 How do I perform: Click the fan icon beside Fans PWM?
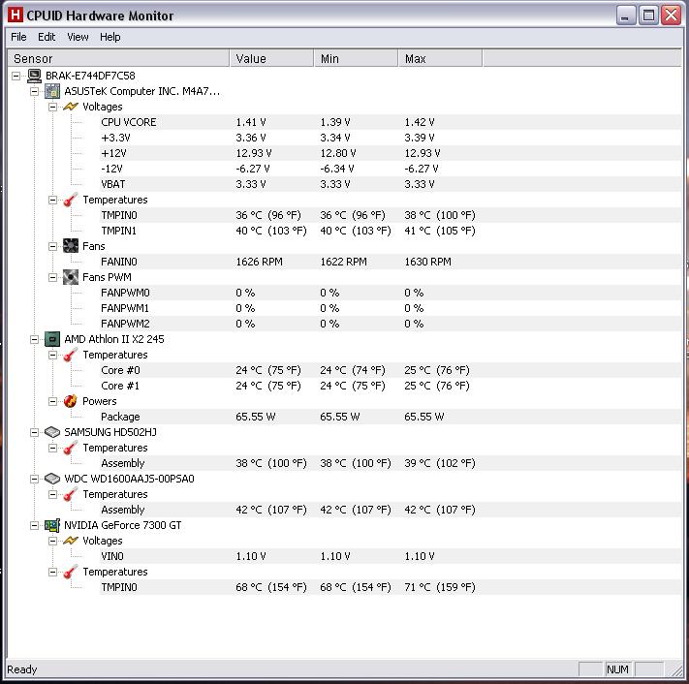pyautogui.click(x=71, y=277)
